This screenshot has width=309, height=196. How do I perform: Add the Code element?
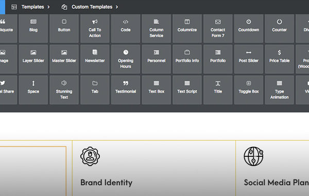click(x=126, y=28)
